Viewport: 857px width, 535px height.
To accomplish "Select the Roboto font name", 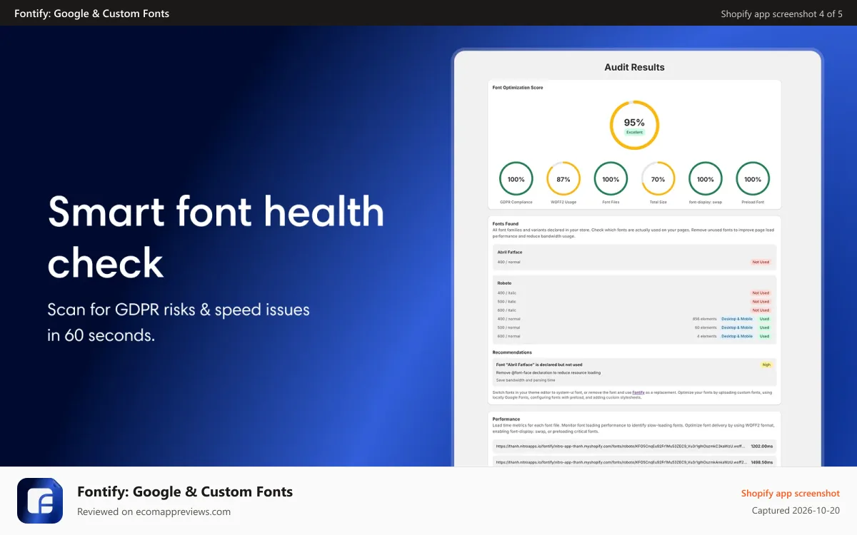I will click(504, 283).
